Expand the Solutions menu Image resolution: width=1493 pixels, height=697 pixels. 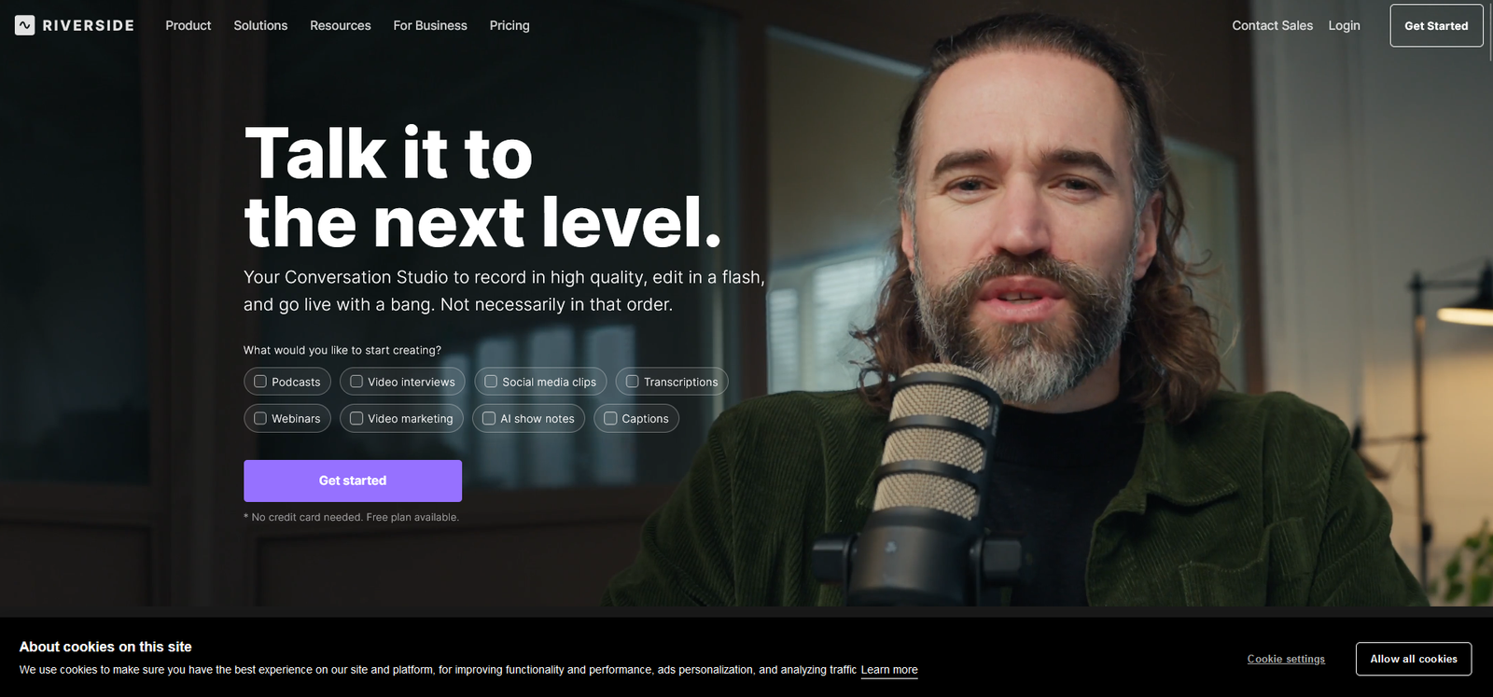coord(260,25)
